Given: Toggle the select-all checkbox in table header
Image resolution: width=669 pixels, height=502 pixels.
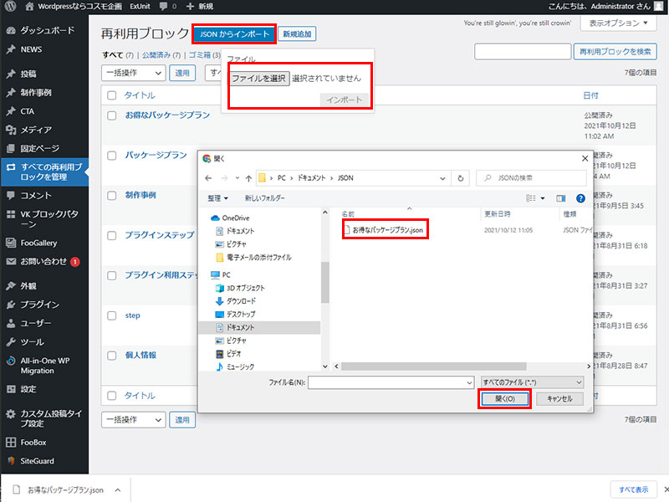Looking at the screenshot, I should click(x=112, y=95).
